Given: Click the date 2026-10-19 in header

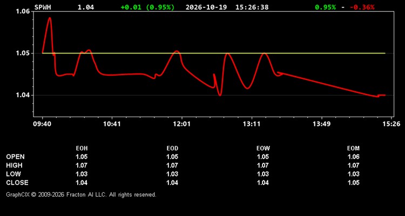Looking at the screenshot, I should tap(206, 7).
